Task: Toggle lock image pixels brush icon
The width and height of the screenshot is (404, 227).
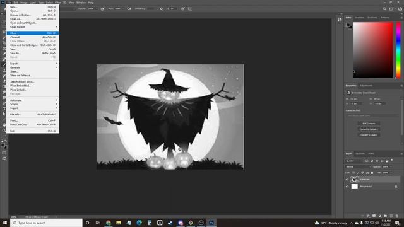Action: point(358,173)
